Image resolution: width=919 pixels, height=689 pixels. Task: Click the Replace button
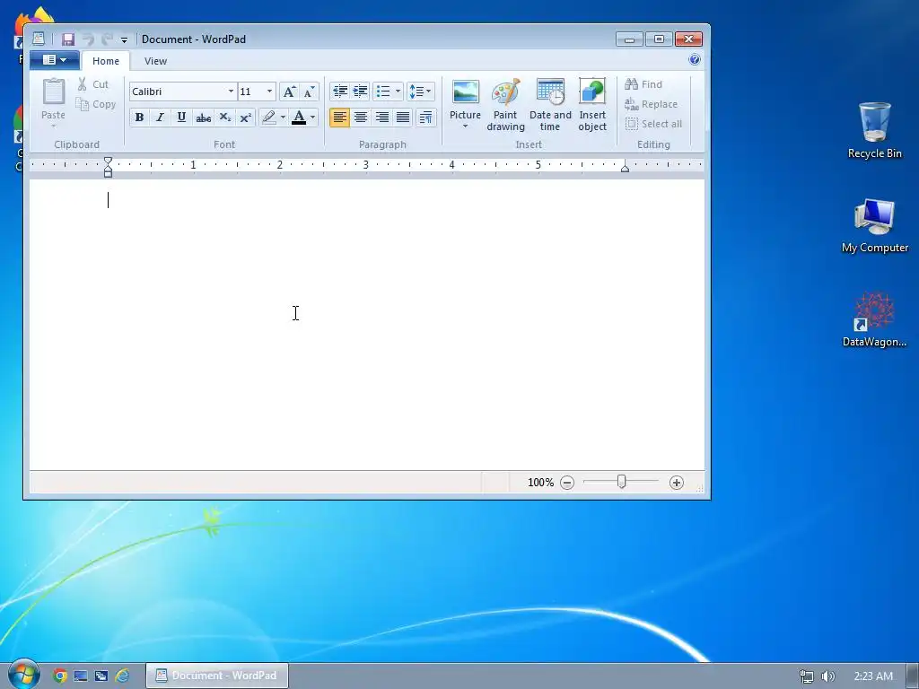click(x=652, y=104)
